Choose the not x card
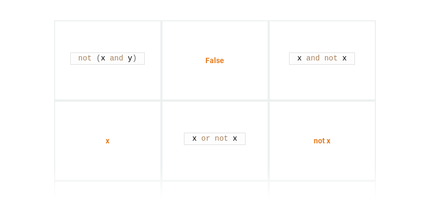The image size is (429, 214). [x=322, y=141]
